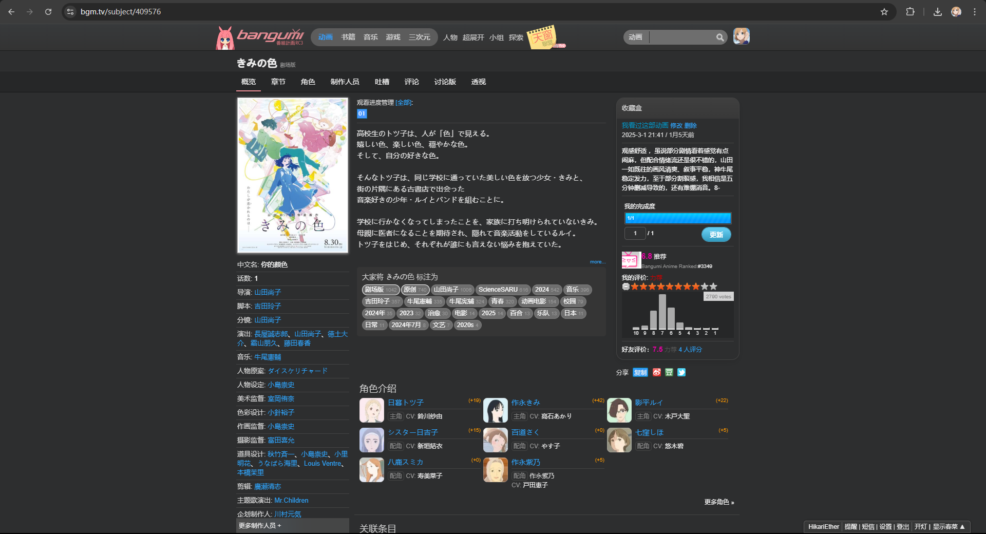Open Chrome profile avatar
Screen dimensions: 986x534
click(x=956, y=12)
